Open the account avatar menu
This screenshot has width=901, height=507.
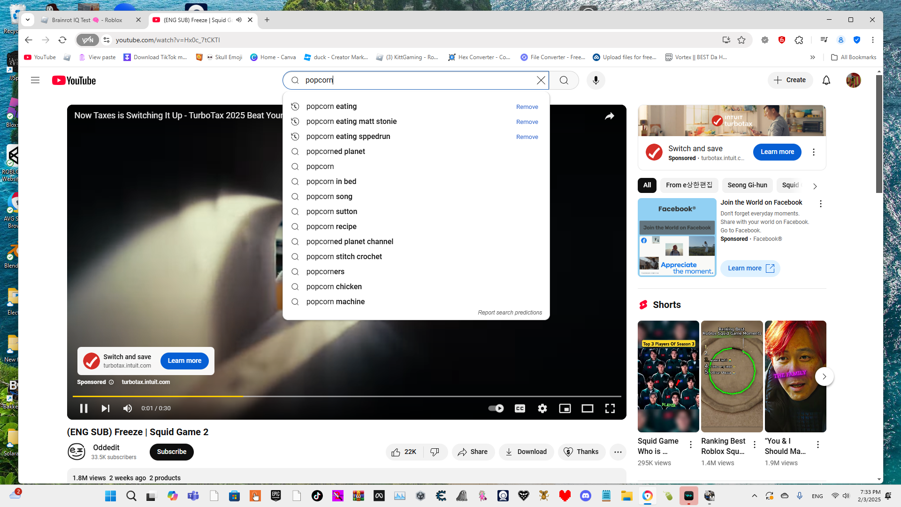[x=854, y=80]
